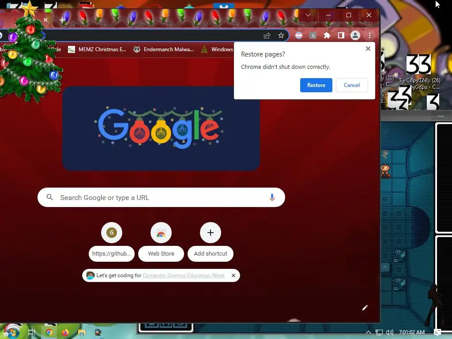This screenshot has width=452, height=339.
Task: Open the Computer Science Education Week link
Action: (184, 275)
